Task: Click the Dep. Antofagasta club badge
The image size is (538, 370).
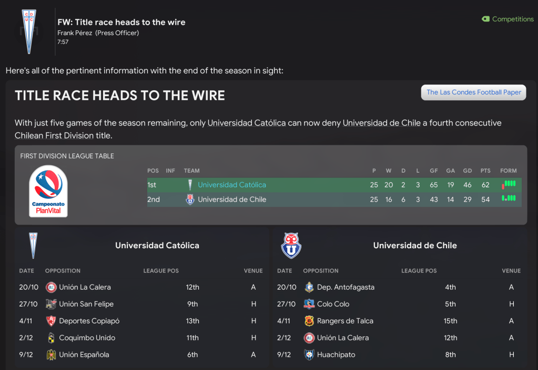Action: tap(309, 287)
